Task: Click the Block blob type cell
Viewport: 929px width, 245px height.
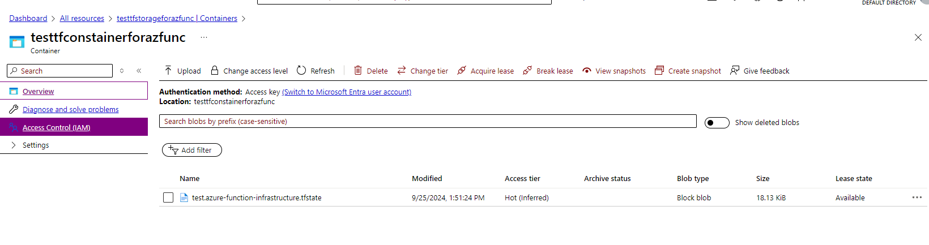Action: [694, 197]
